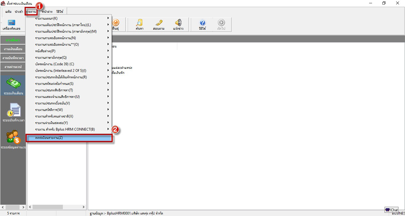Click the ค้นหา search toolbar icon

click(139, 25)
